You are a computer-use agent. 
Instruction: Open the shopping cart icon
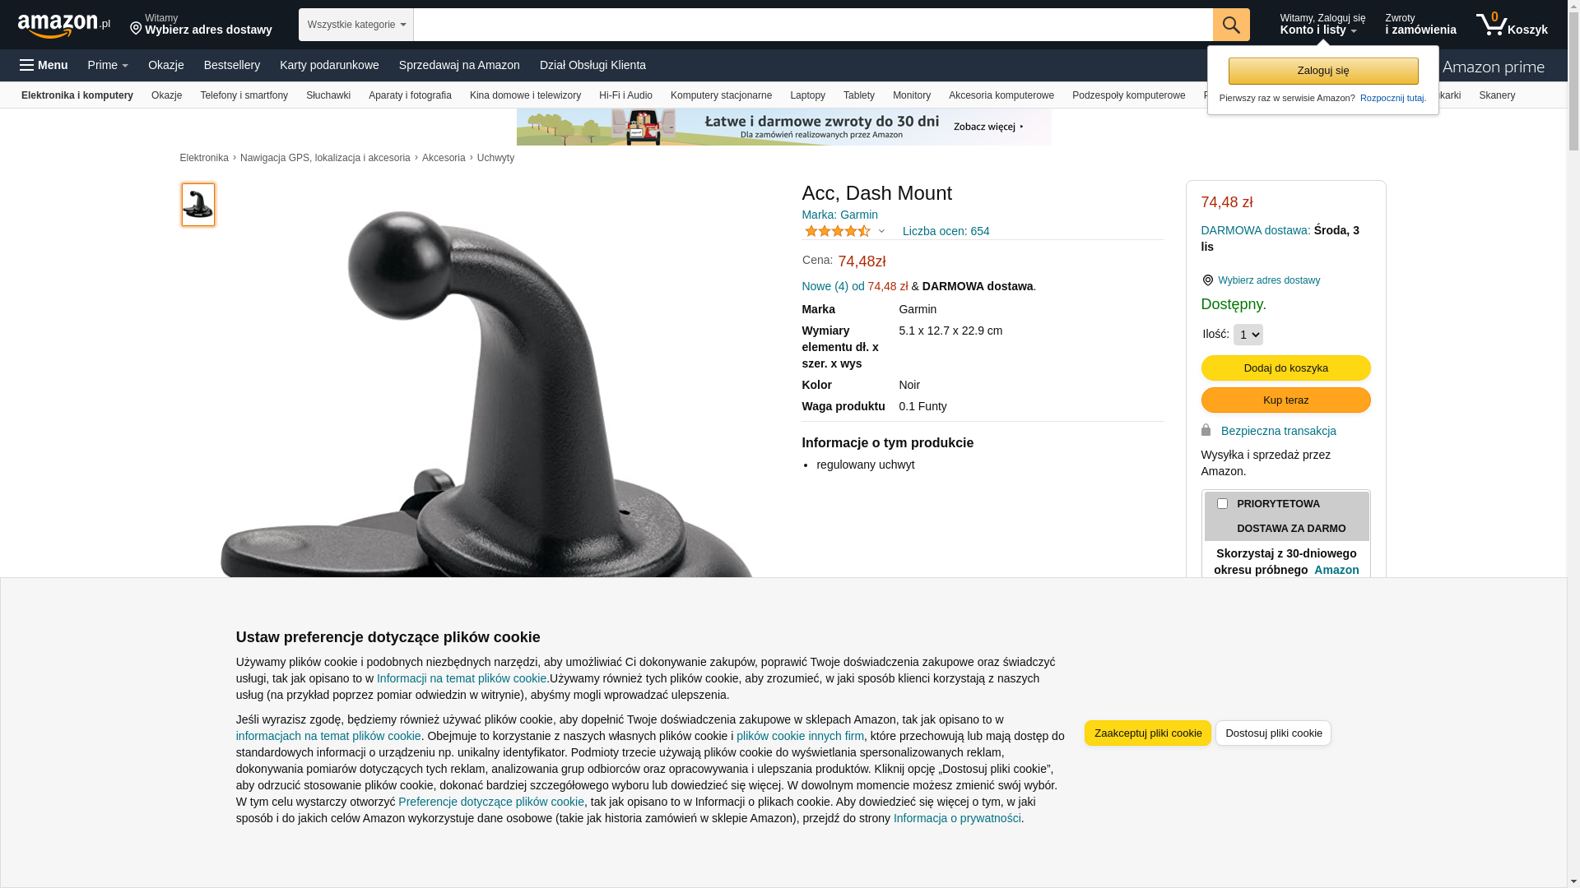1511,25
